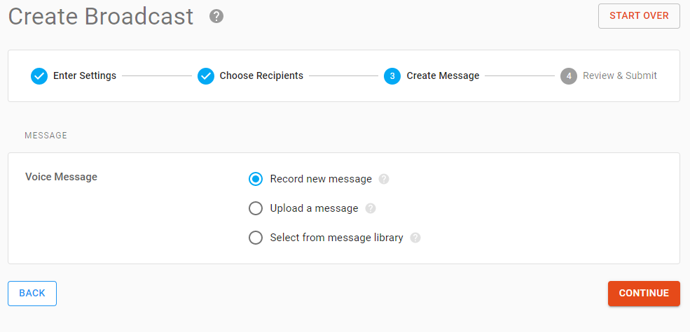Click the START OVER button

tap(639, 16)
